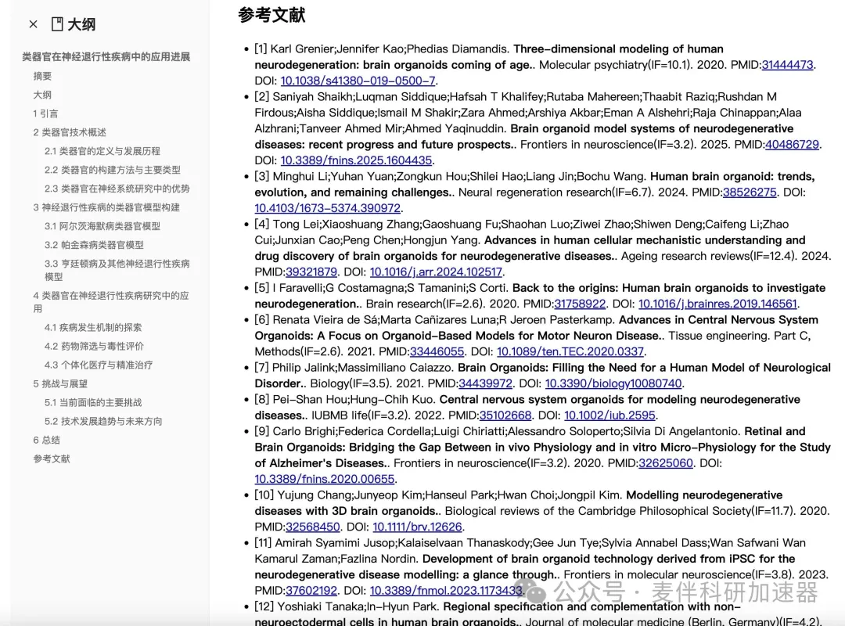Jump to 6 总结 section

pos(46,440)
